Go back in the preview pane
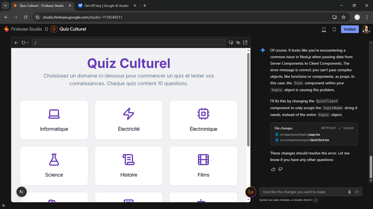Image resolution: width=373 pixels, height=209 pixels. click(x=16, y=43)
